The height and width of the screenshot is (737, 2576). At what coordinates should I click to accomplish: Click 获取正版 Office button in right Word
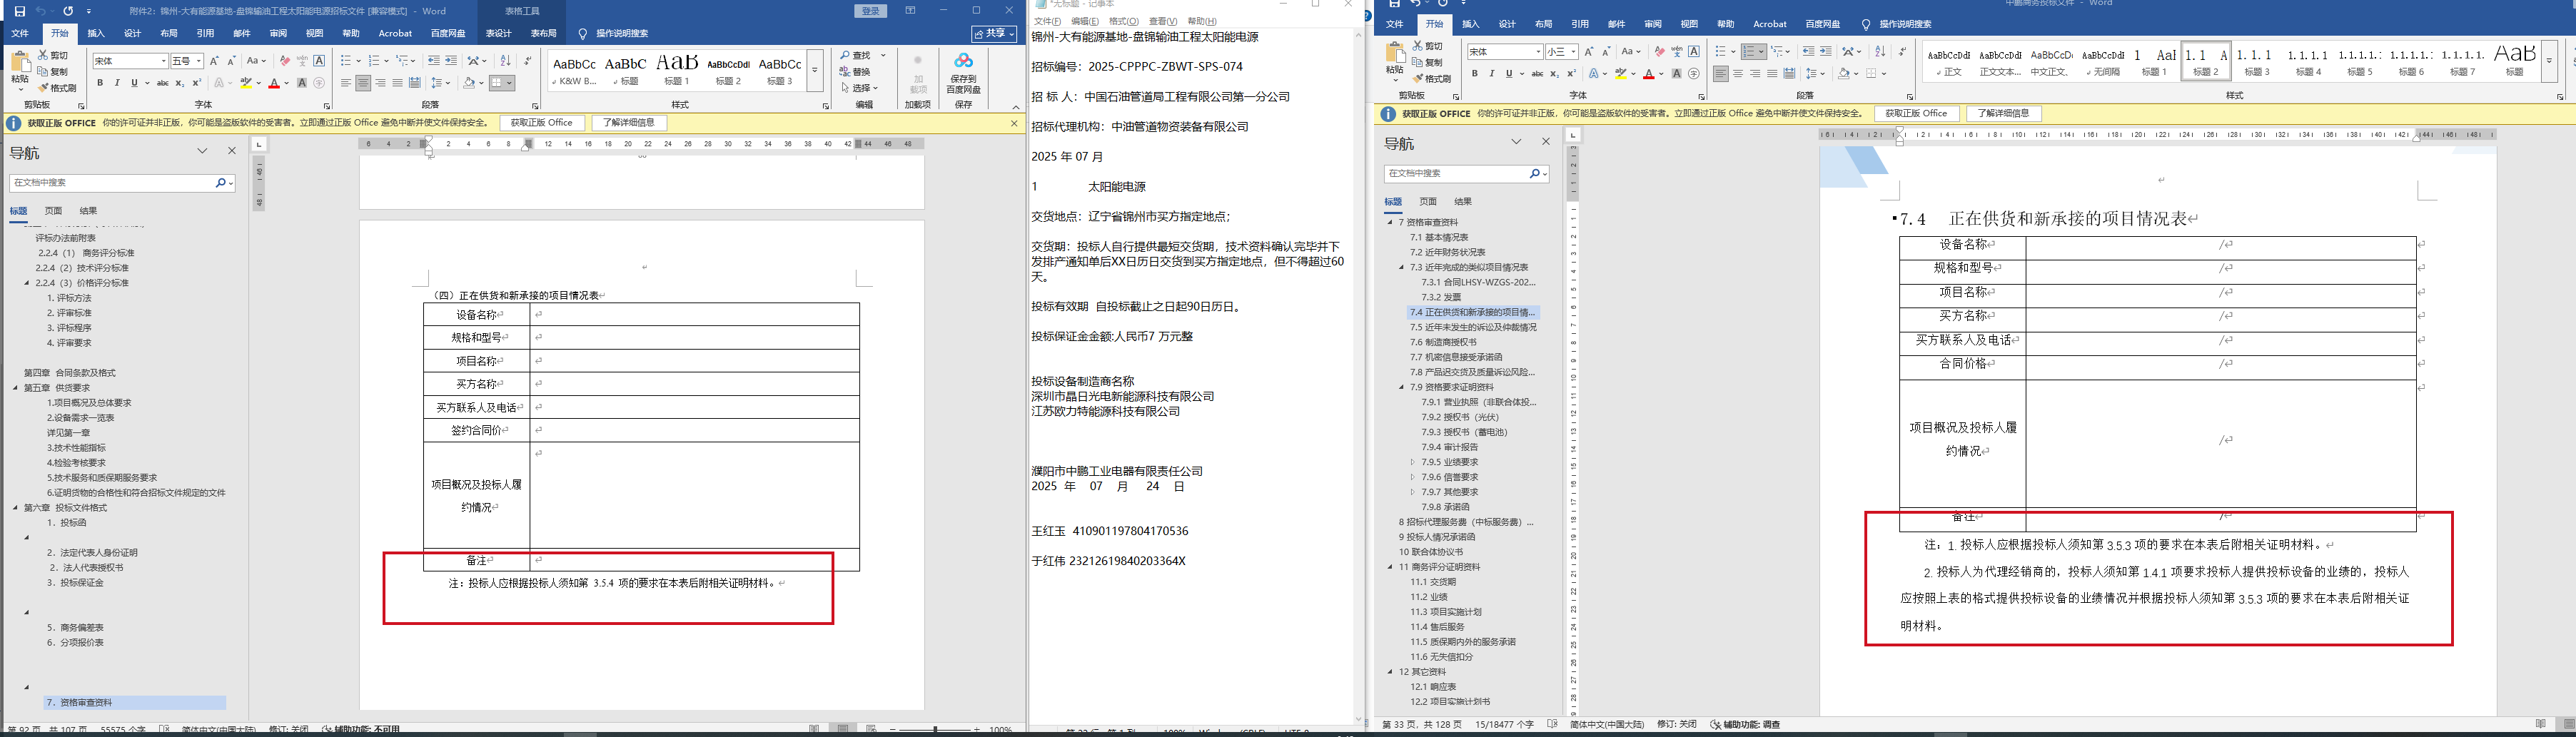pyautogui.click(x=1916, y=114)
